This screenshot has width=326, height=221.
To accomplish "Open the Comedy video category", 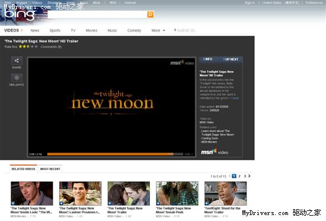I will (134, 31).
